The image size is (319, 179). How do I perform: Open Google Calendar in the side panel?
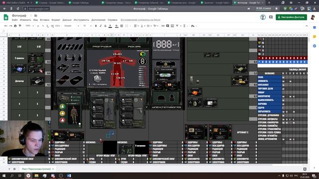315,27
